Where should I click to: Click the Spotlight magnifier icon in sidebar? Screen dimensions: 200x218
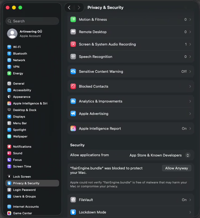coord(9,130)
